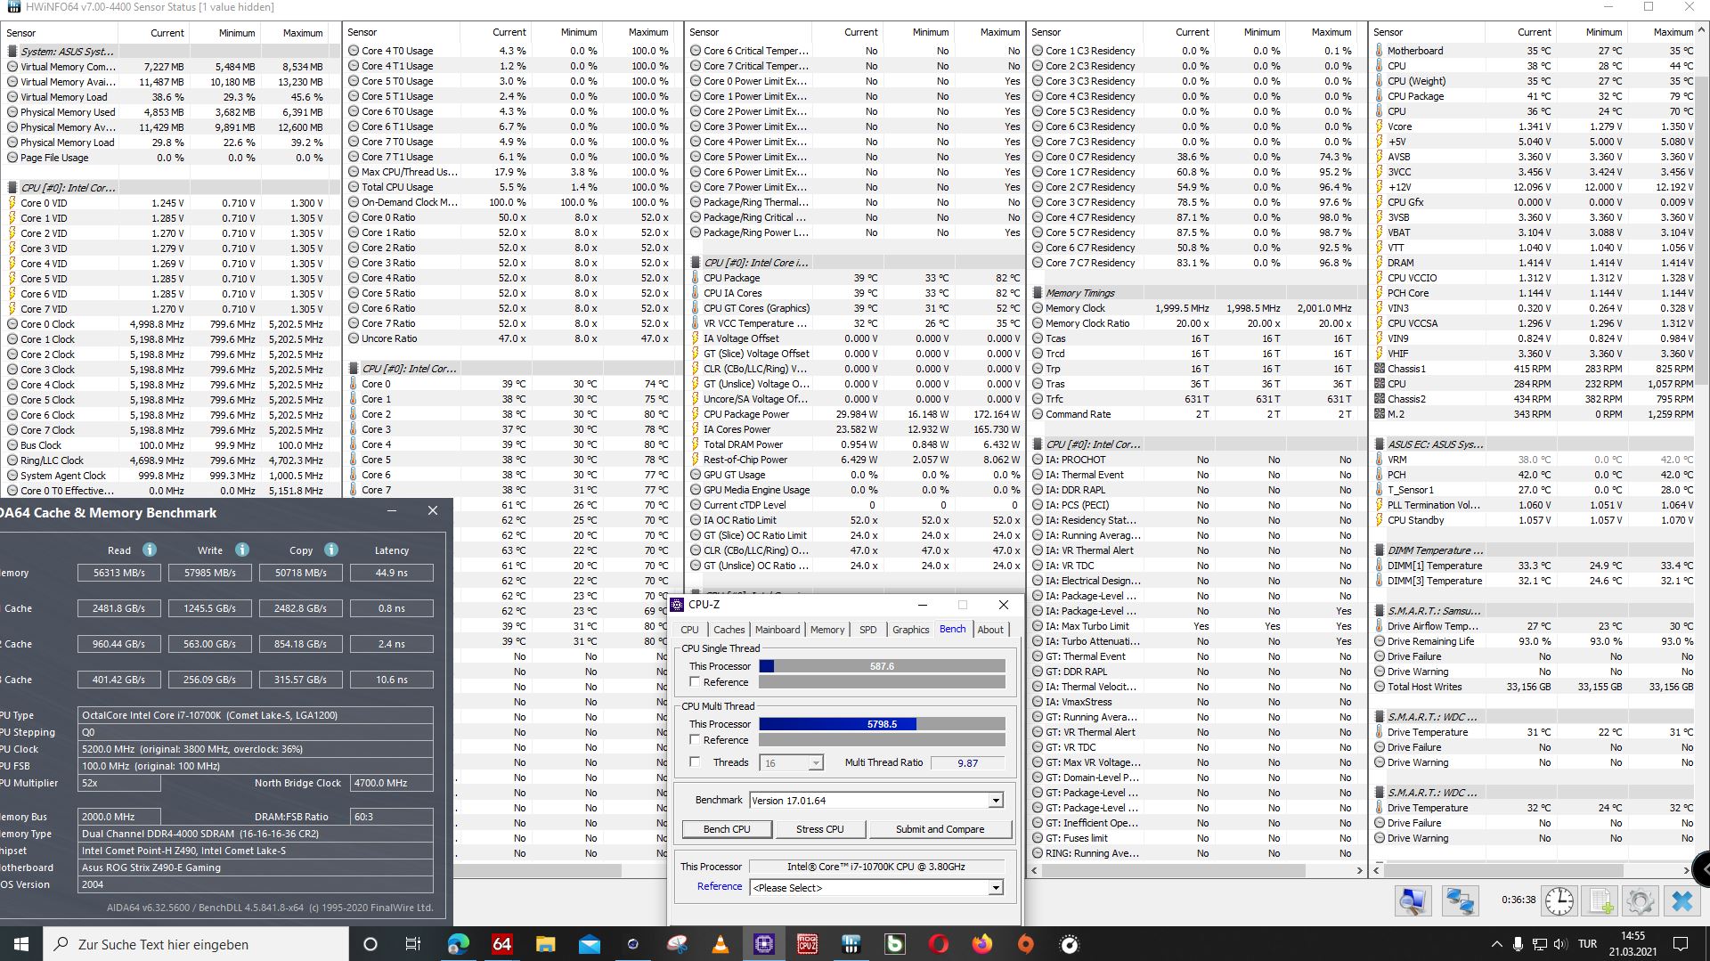Open the About tab in CPU-Z
Viewport: 1710px width, 961px height.
click(x=990, y=630)
